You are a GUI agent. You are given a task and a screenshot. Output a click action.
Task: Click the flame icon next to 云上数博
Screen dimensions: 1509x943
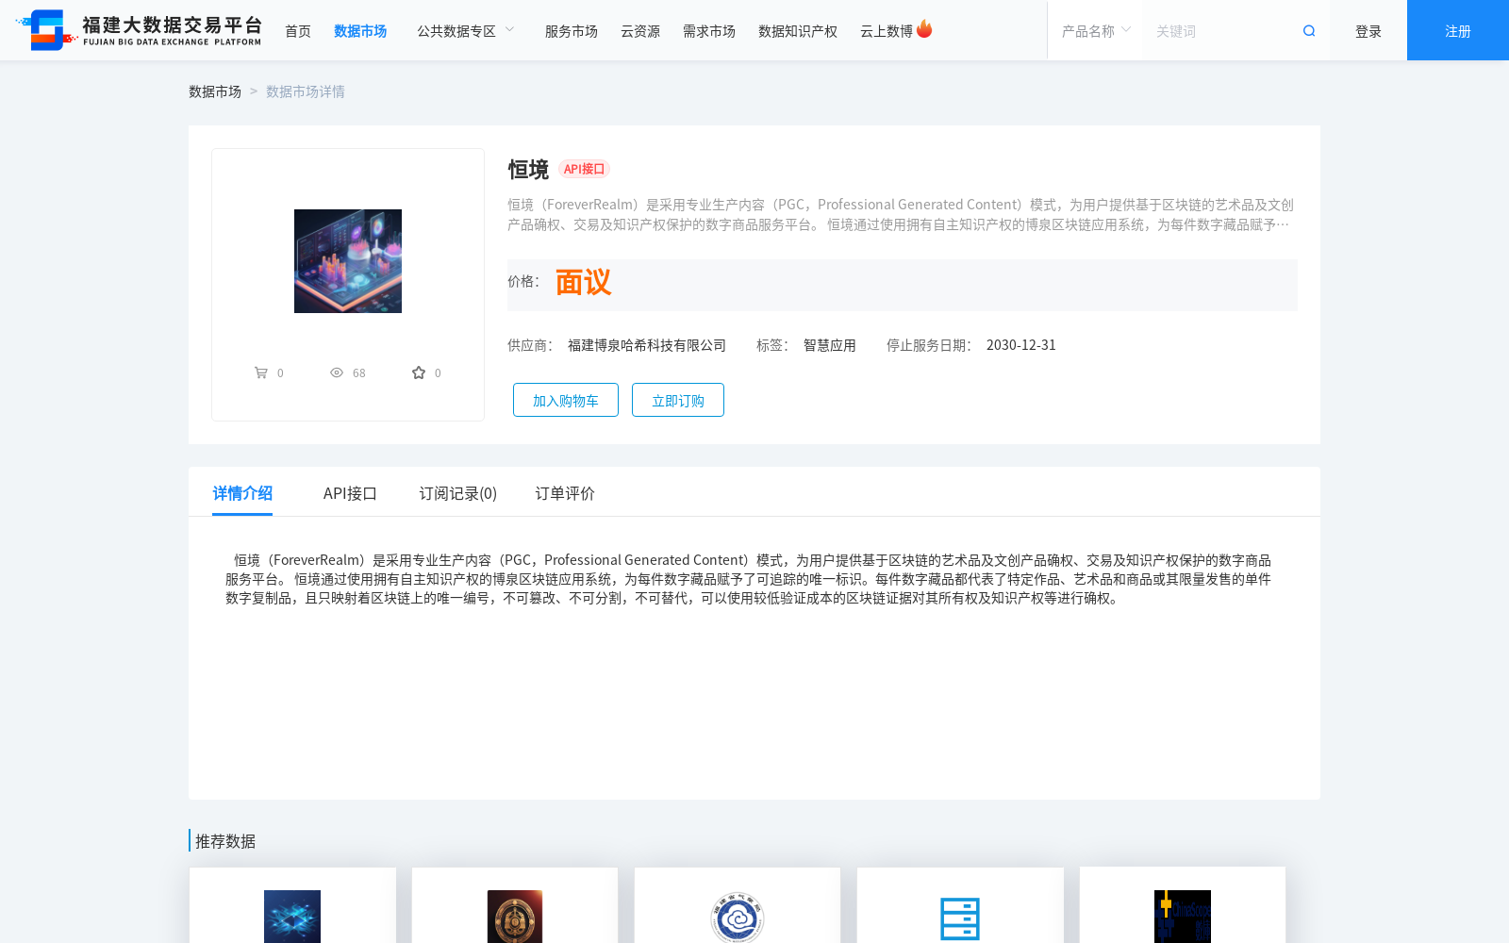click(924, 27)
